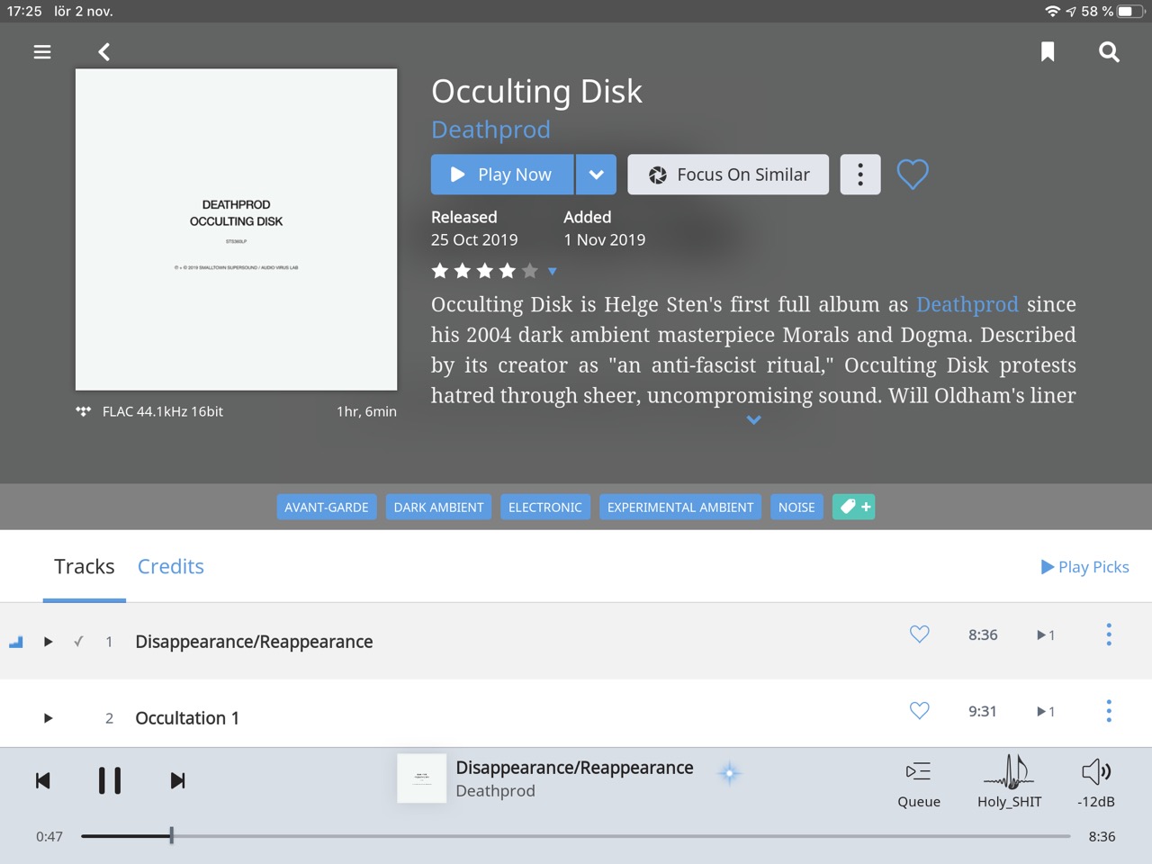This screenshot has width=1152, height=864.
Task: Click play count on Occultation 1
Action: tap(1046, 712)
